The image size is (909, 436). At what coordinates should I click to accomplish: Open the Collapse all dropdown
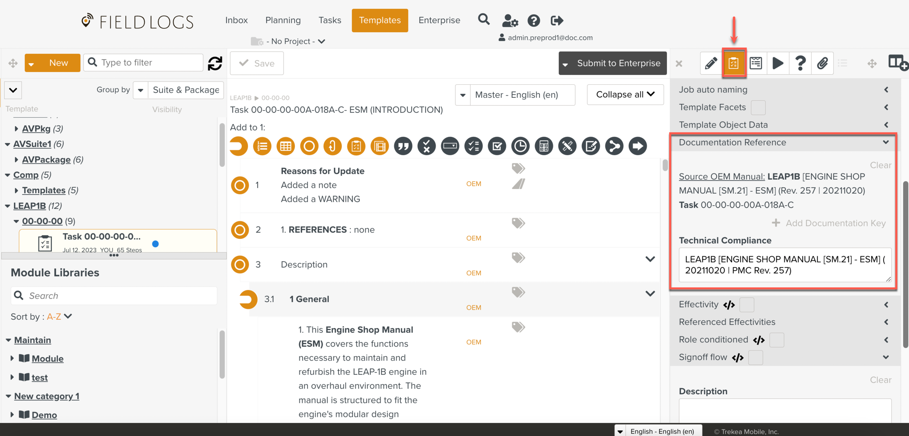tap(625, 95)
